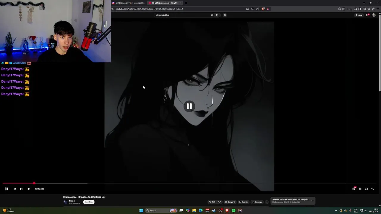Switch to the Discord browser tab

pos(128,3)
